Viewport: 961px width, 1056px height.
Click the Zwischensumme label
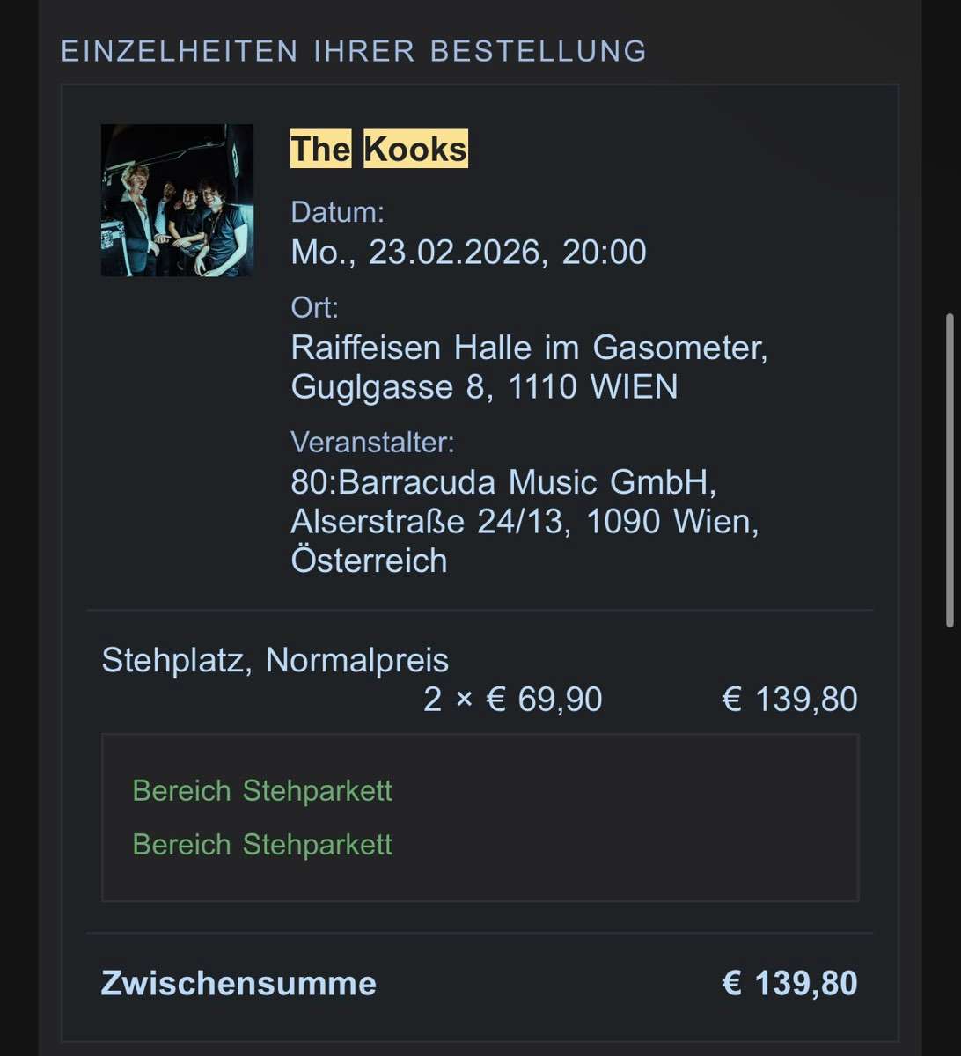238,983
